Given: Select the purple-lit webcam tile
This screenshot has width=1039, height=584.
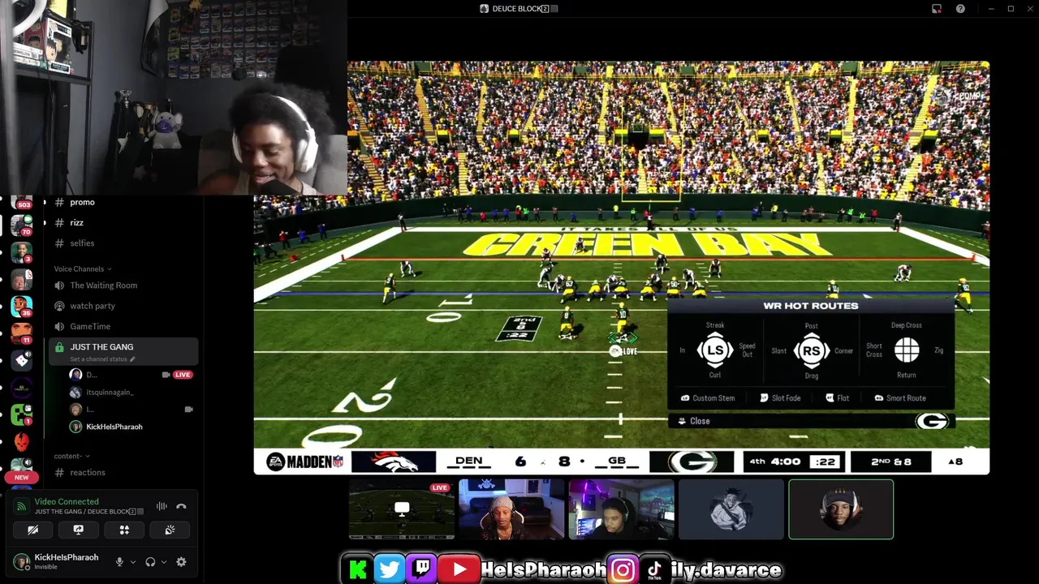Looking at the screenshot, I should click(622, 509).
